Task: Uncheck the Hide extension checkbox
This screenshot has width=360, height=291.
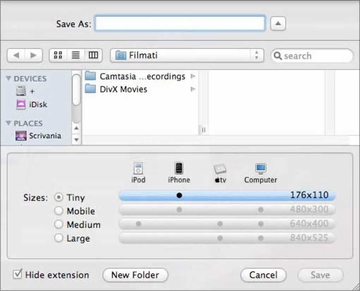Action: coord(17,274)
